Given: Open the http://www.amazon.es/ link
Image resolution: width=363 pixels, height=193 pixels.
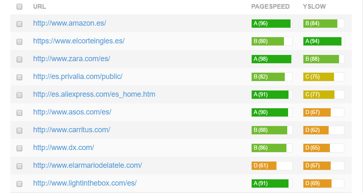Looking at the screenshot, I should (70, 23).
